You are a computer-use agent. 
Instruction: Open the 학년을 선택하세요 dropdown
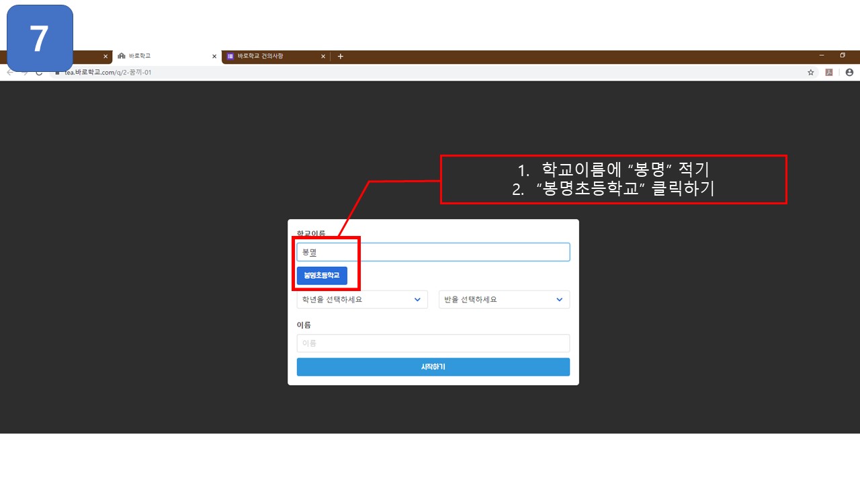click(362, 300)
